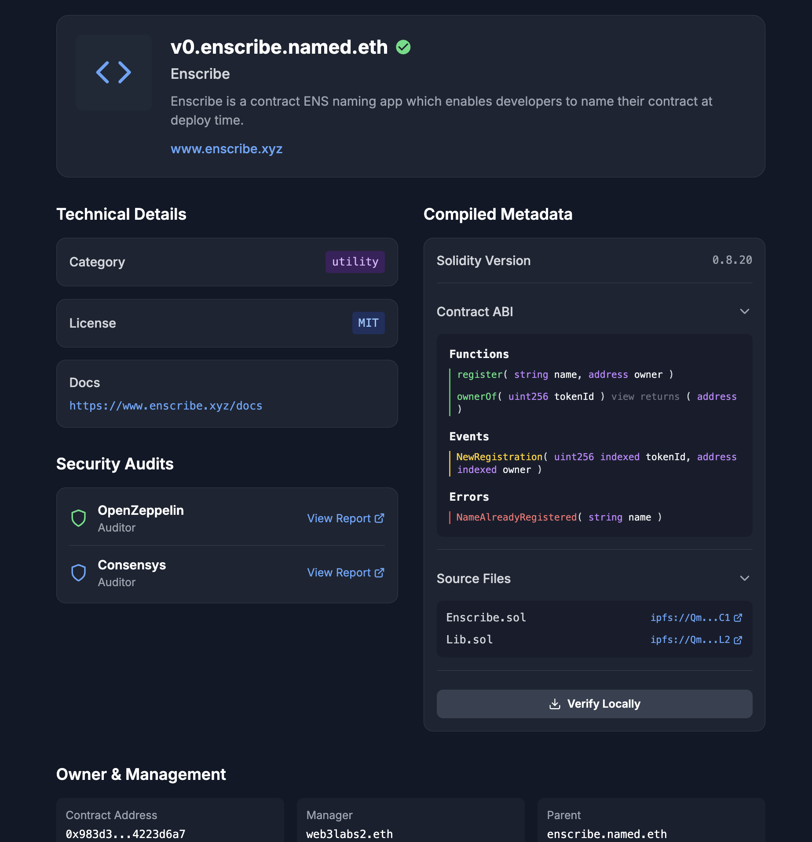
Task: Open the ipfs://Qm...C1 source link
Action: pyautogui.click(x=690, y=618)
